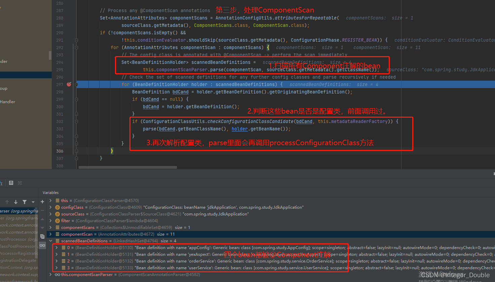Screen dimensions: 495x282
Task: Click fold end marker at line 304
Action: point(76,136)
